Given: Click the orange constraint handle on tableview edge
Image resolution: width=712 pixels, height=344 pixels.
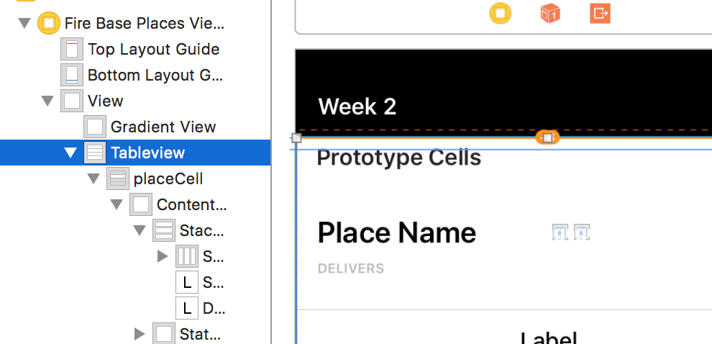Looking at the screenshot, I should pyautogui.click(x=547, y=137).
